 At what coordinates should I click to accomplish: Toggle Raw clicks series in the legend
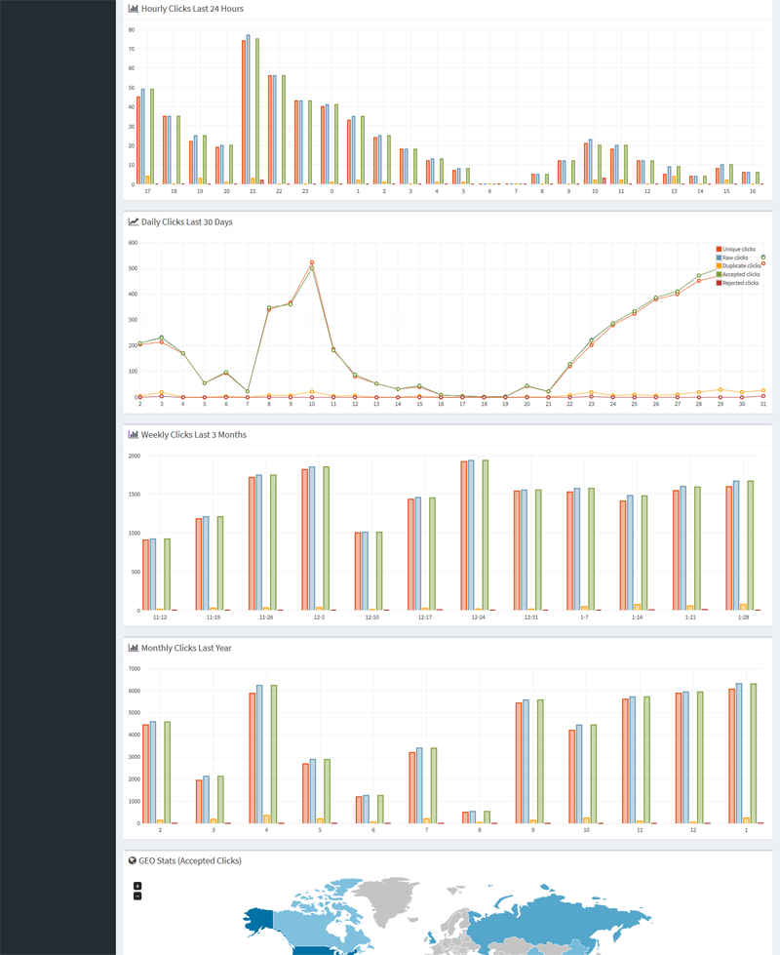coord(736,258)
